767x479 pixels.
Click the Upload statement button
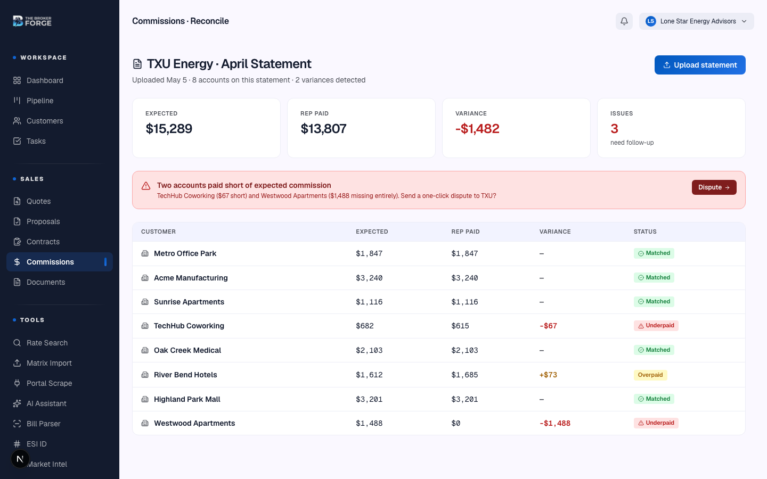(700, 65)
